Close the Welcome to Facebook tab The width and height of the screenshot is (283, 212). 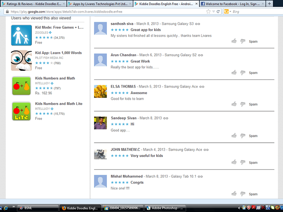pos(263,4)
